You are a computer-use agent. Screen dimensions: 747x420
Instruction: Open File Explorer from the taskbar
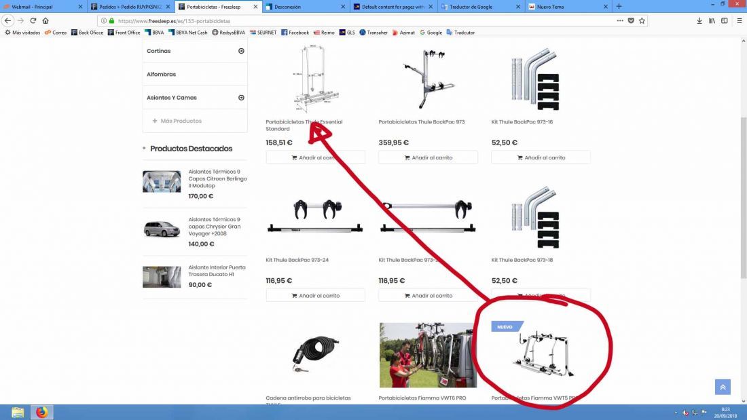[x=18, y=412]
